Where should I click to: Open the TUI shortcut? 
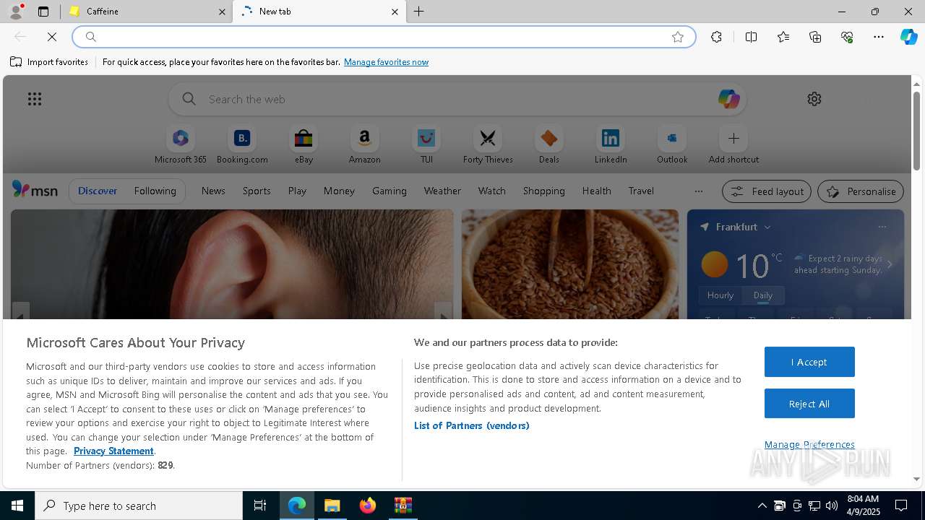tap(426, 144)
